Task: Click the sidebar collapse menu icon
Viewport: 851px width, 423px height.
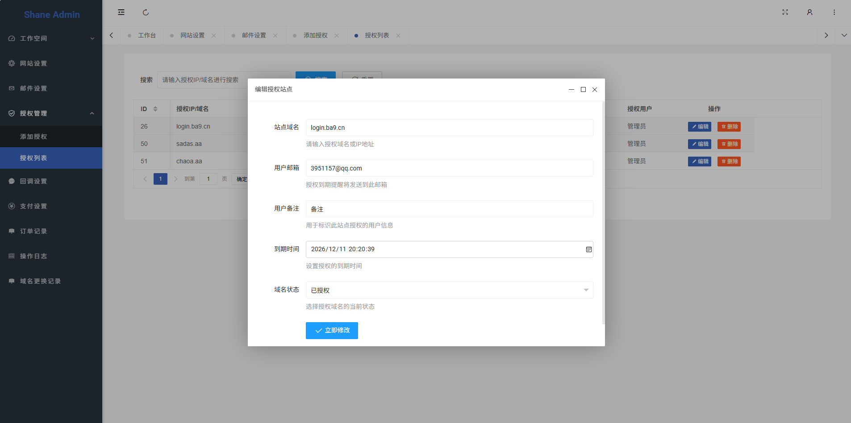Action: pos(121,12)
